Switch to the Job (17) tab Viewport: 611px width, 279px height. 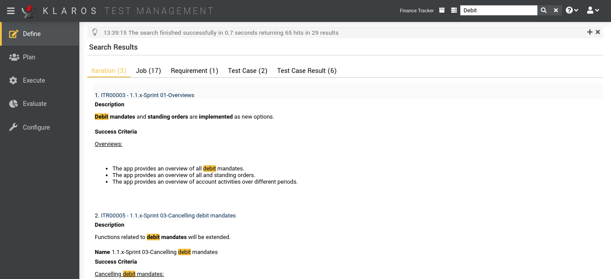(x=148, y=71)
